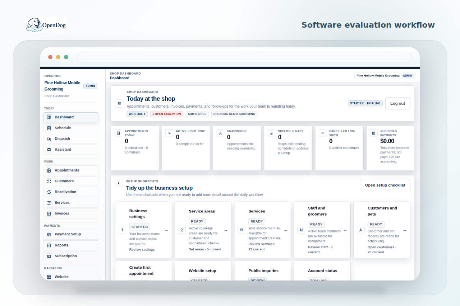
Task: Click the Website setup card title
Action: (x=202, y=271)
